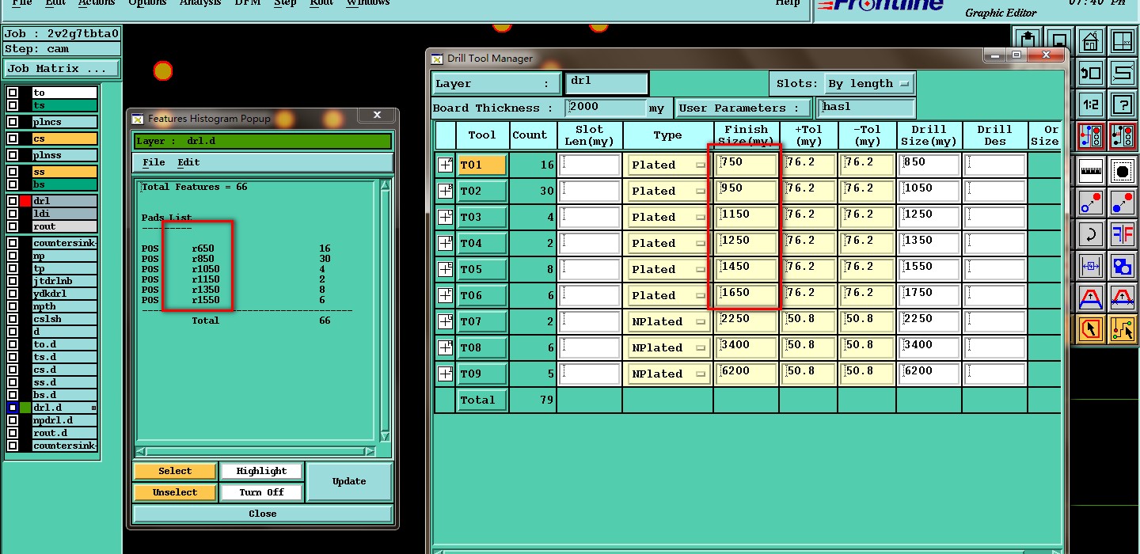
Task: Select the orange net selection arrow tool
Action: tap(1123, 329)
